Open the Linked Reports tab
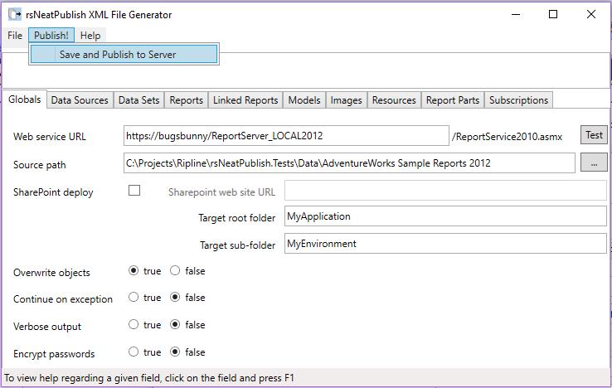612x388 pixels. (245, 100)
